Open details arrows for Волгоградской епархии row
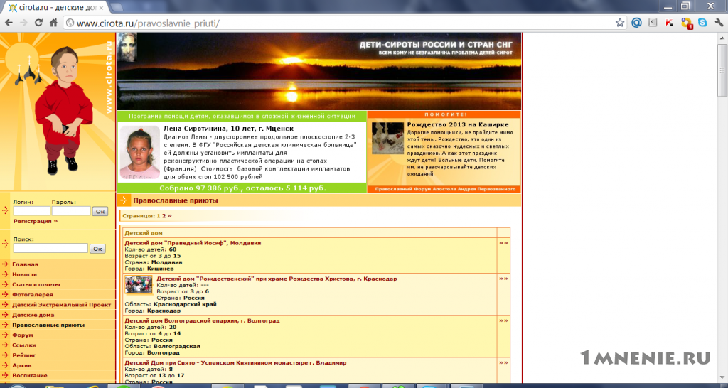Image resolution: width=728 pixels, height=388 pixels. tap(503, 320)
